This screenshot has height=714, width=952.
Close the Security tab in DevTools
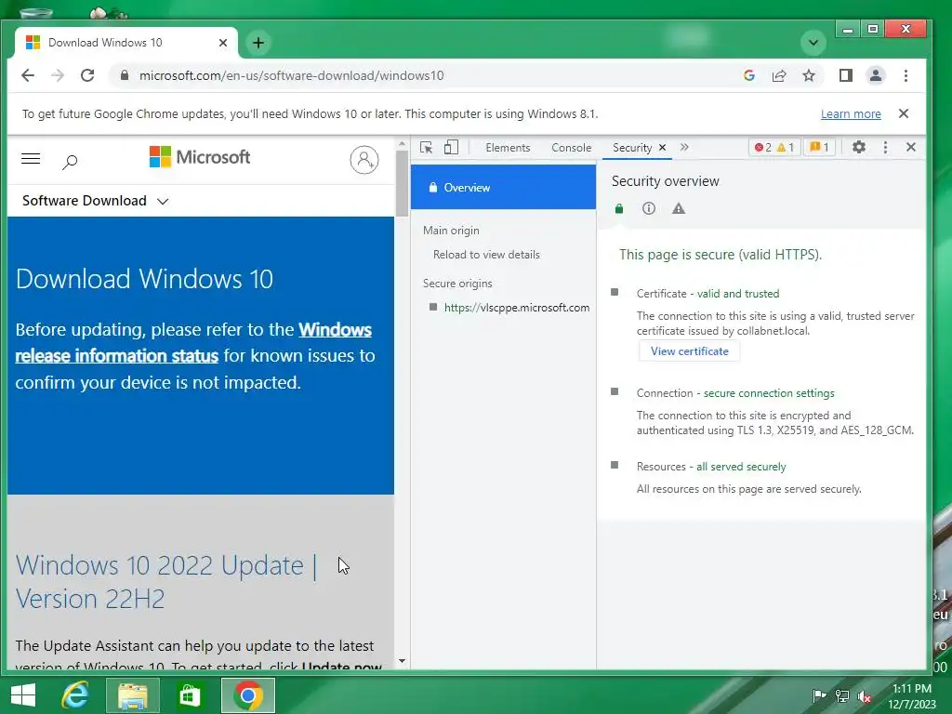pyautogui.click(x=662, y=148)
